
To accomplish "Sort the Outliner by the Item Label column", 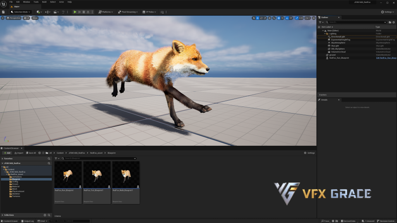I will [x=327, y=27].
